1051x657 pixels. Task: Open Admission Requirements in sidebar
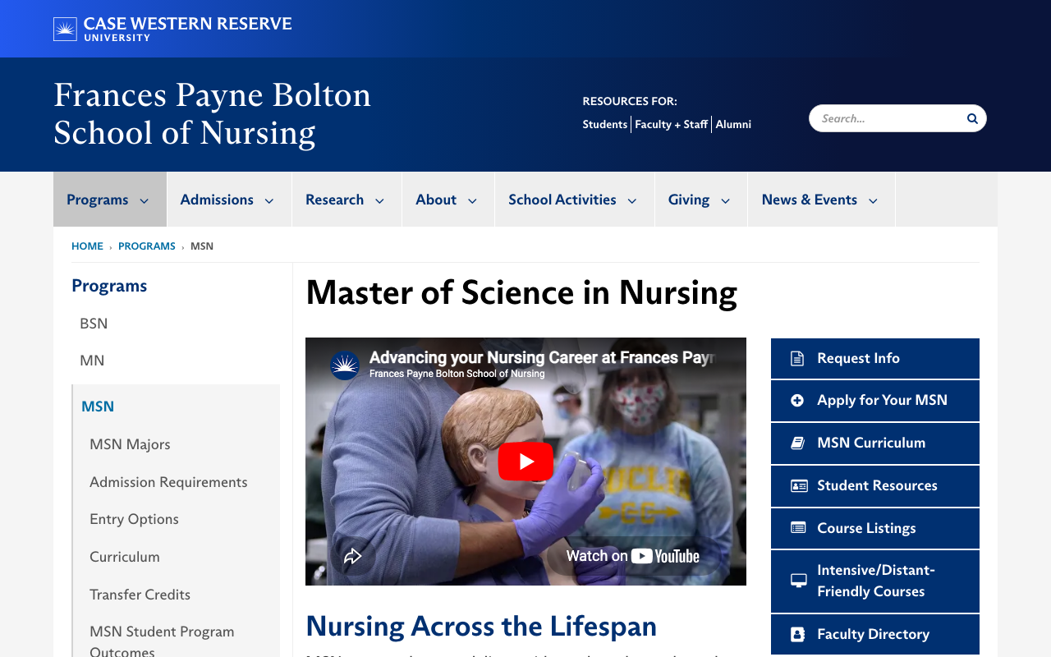(168, 482)
